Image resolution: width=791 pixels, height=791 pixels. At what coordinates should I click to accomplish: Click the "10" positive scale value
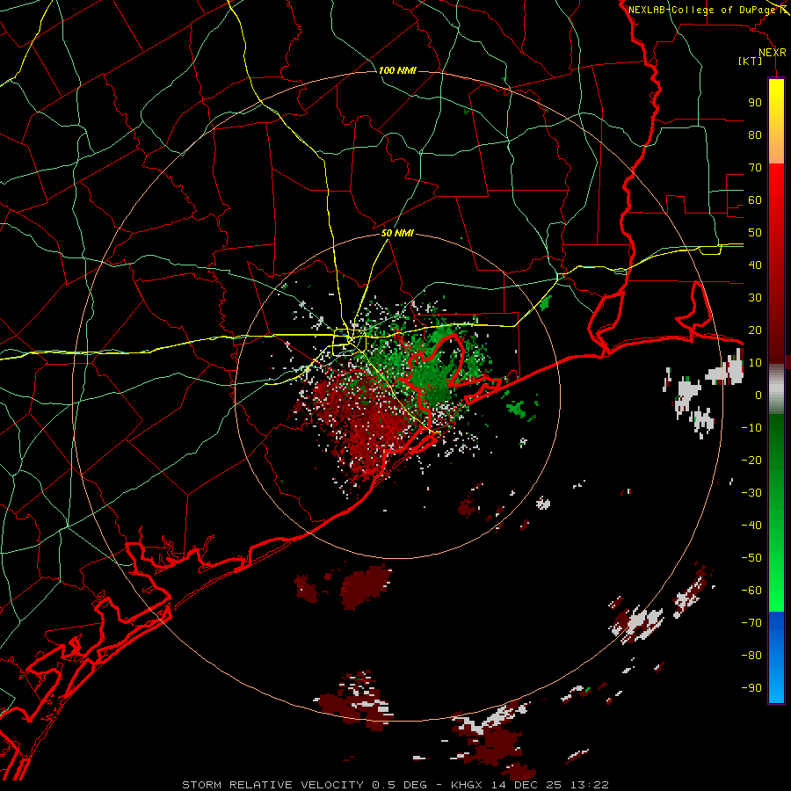point(755,363)
